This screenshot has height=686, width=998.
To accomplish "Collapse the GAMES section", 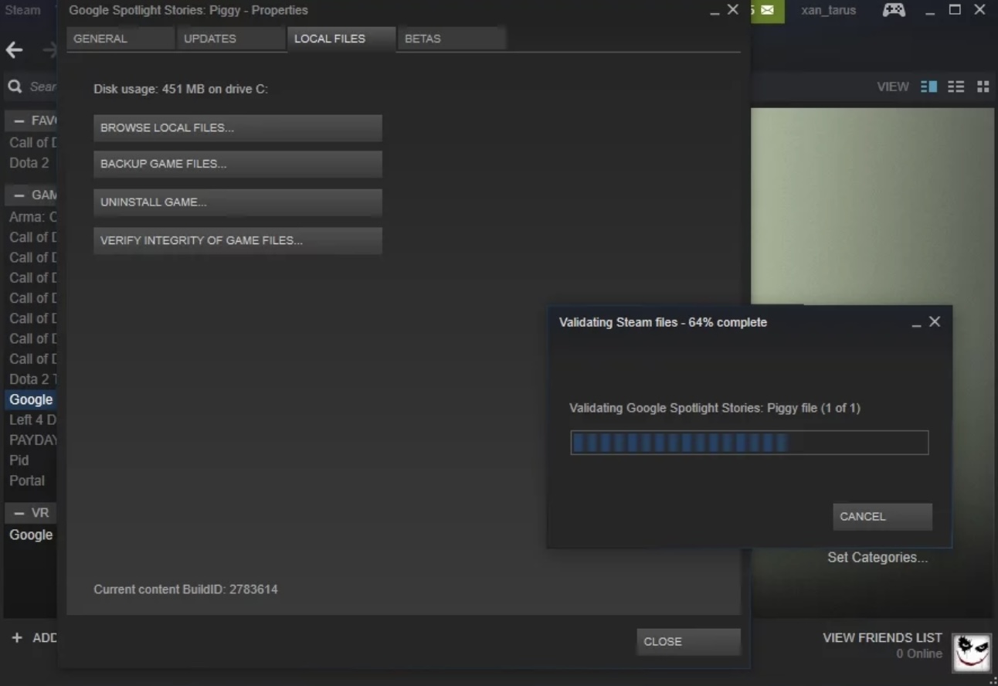I will [19, 195].
